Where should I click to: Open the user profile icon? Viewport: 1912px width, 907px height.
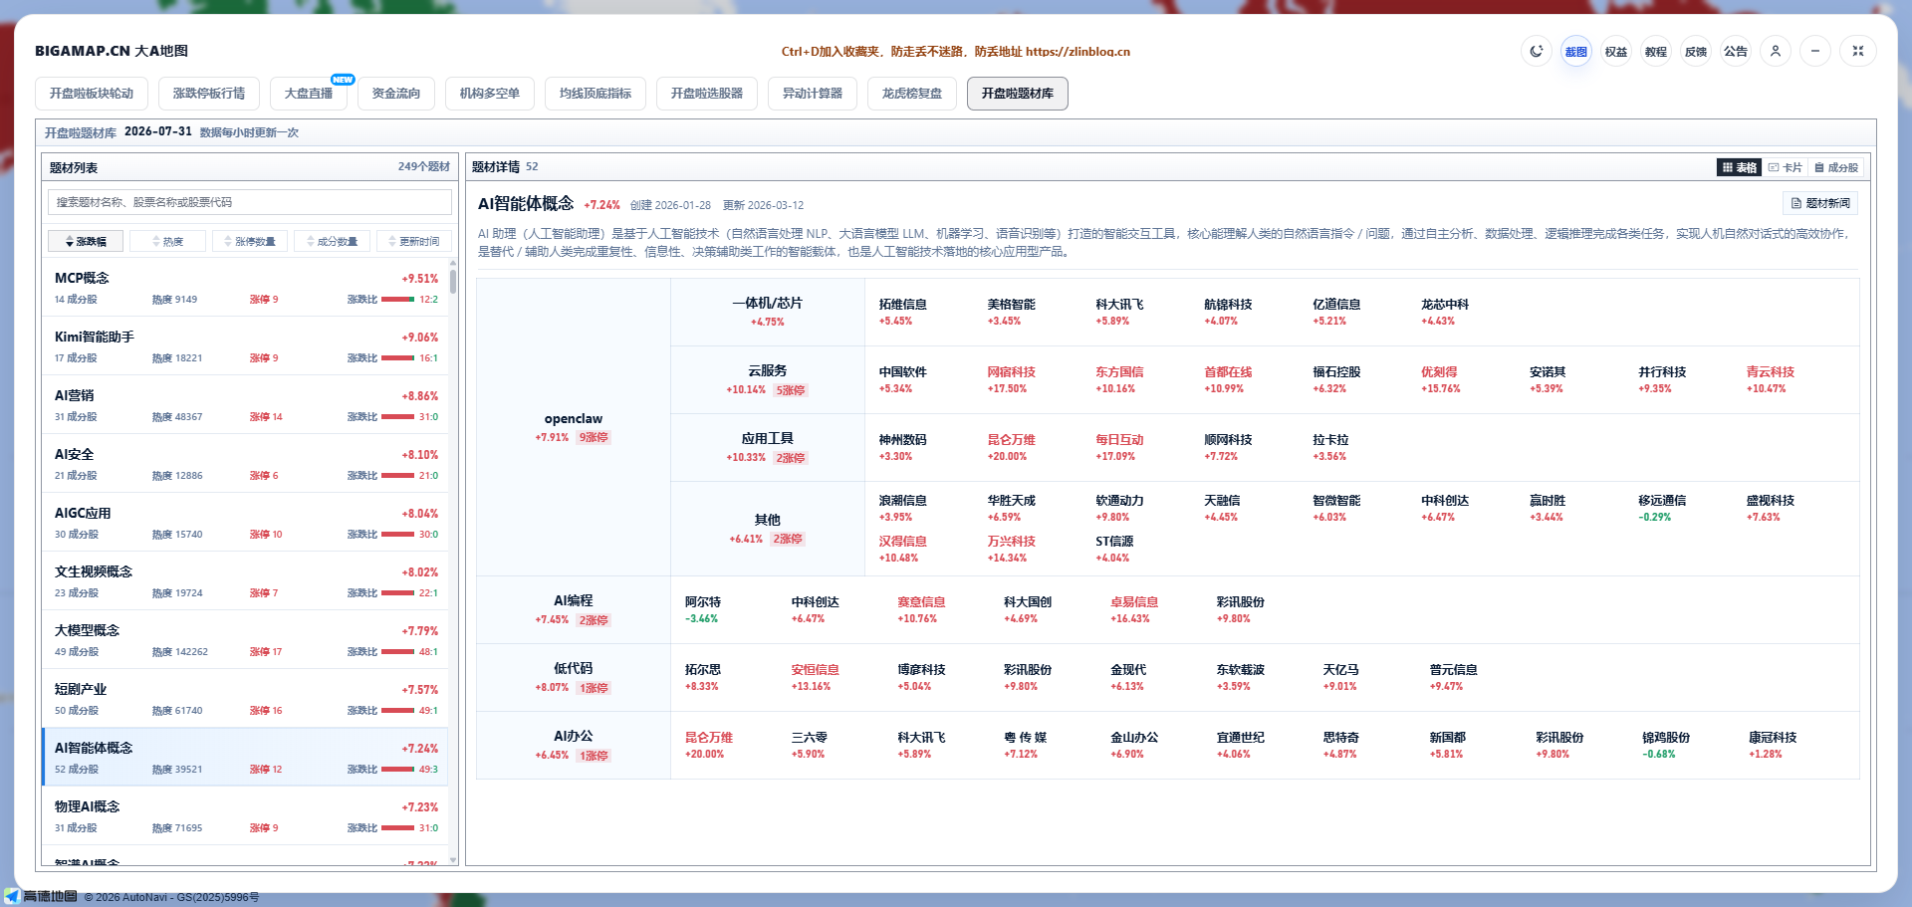pos(1776,51)
